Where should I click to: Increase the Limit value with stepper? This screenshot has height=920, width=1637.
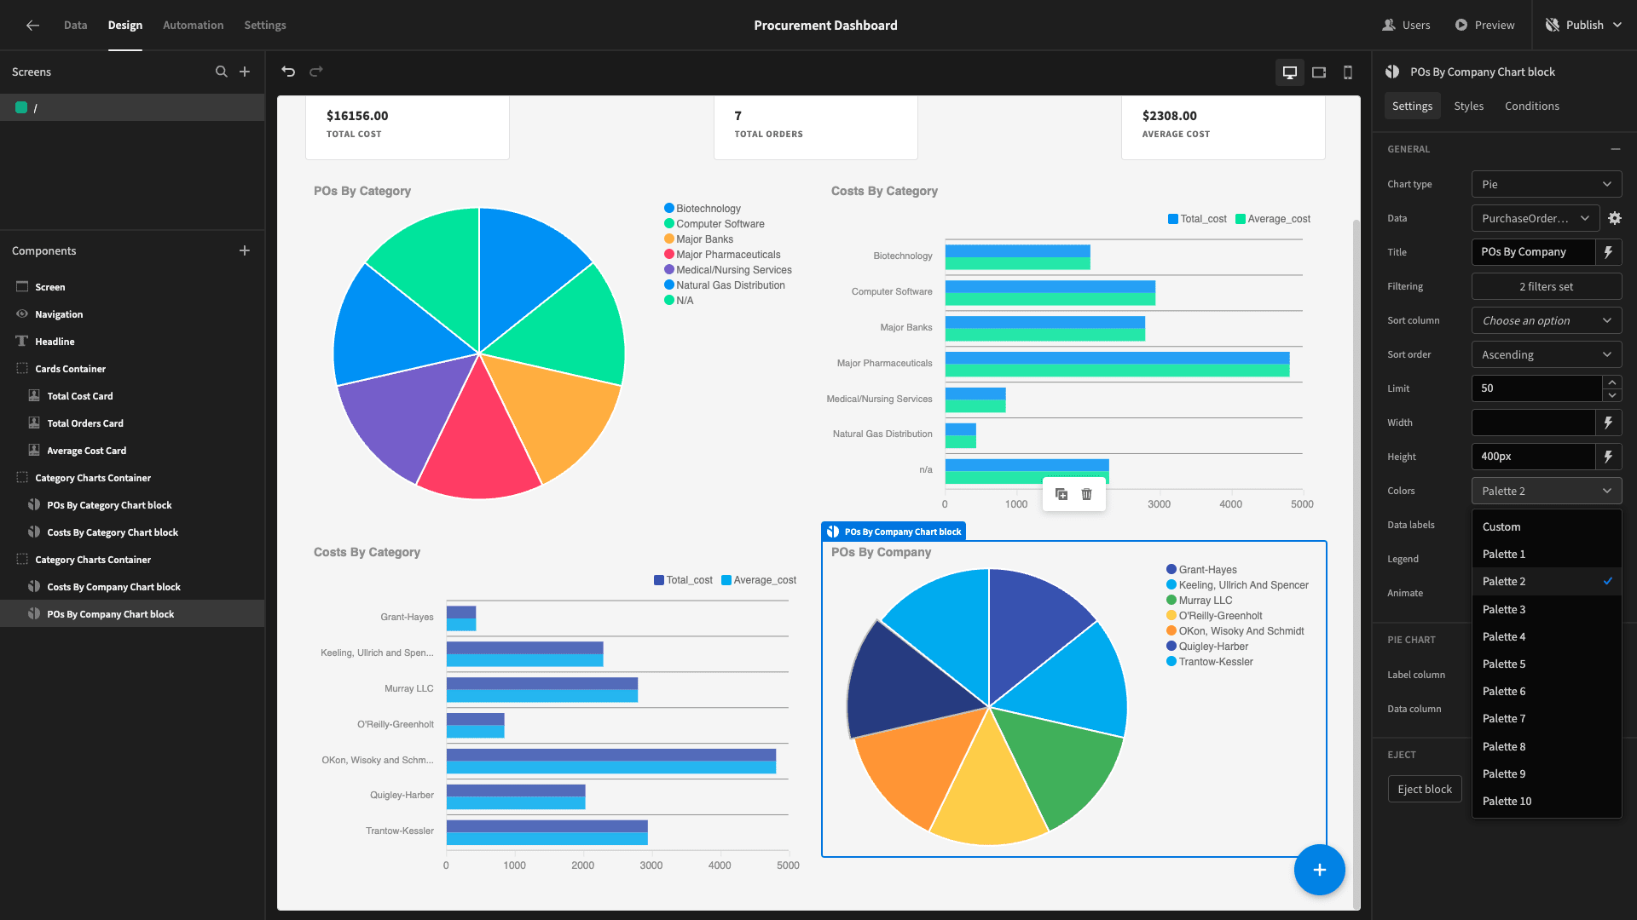1611,382
